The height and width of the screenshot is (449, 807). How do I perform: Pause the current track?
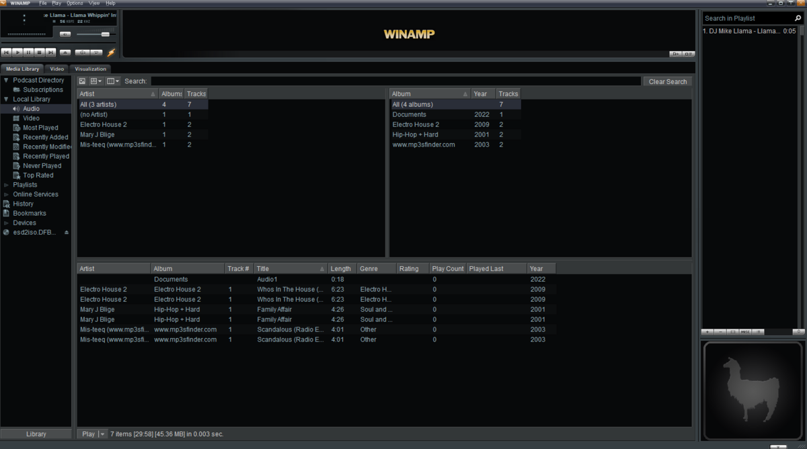(x=28, y=52)
